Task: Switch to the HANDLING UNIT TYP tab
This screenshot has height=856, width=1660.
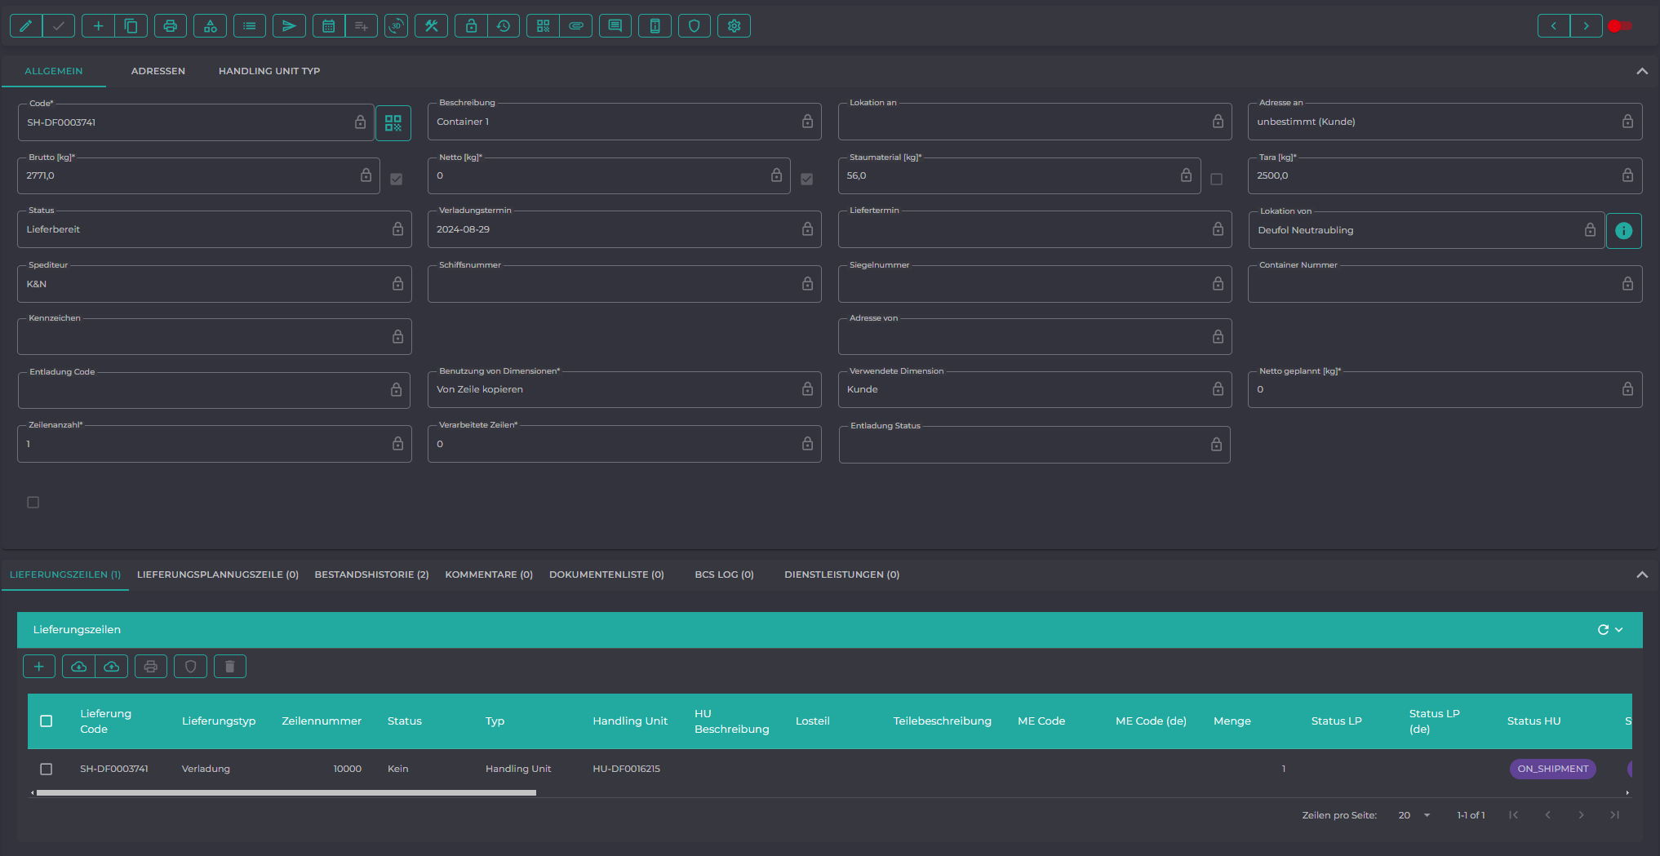Action: pyautogui.click(x=269, y=72)
